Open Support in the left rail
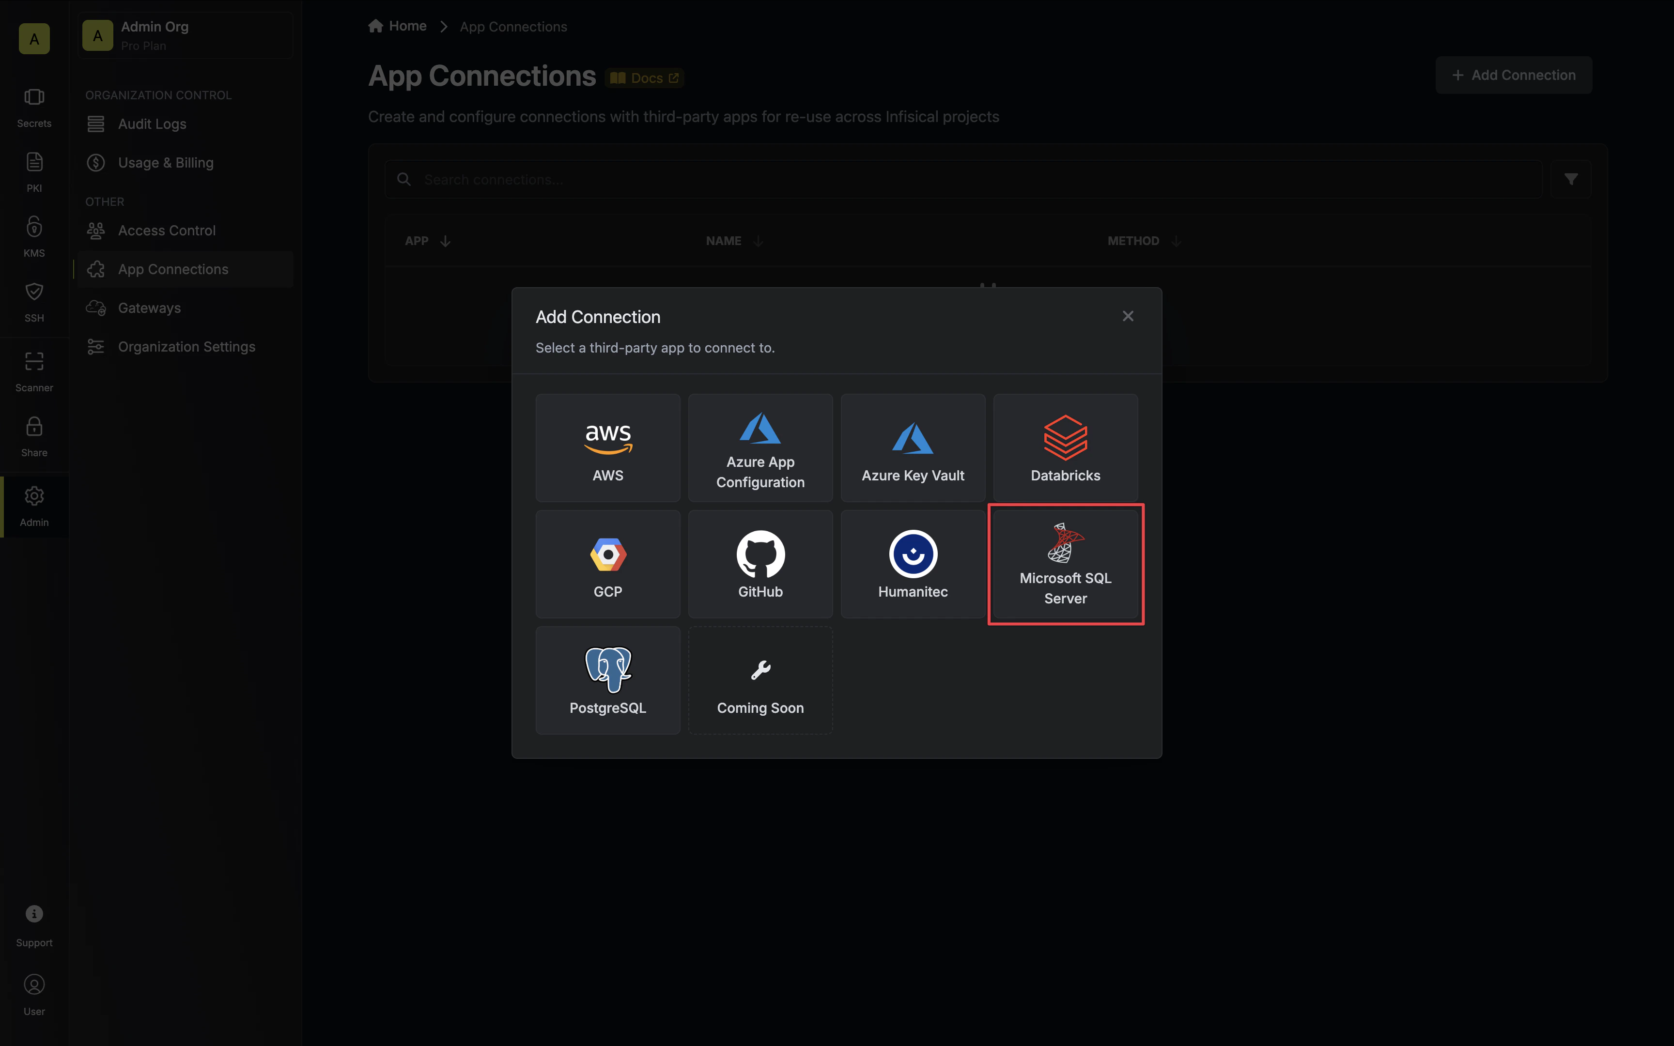Viewport: 1674px width, 1046px height. [34, 926]
